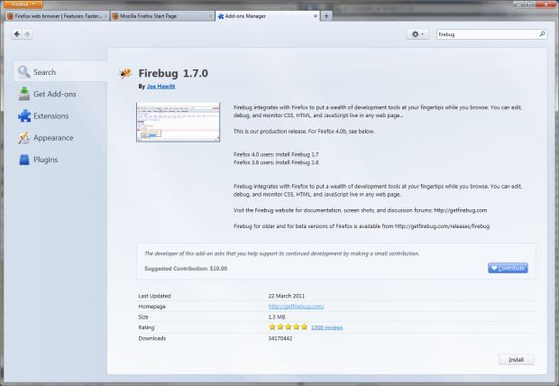The height and width of the screenshot is (386, 559).
Task: Select Search category in sidebar
Action: [60, 72]
